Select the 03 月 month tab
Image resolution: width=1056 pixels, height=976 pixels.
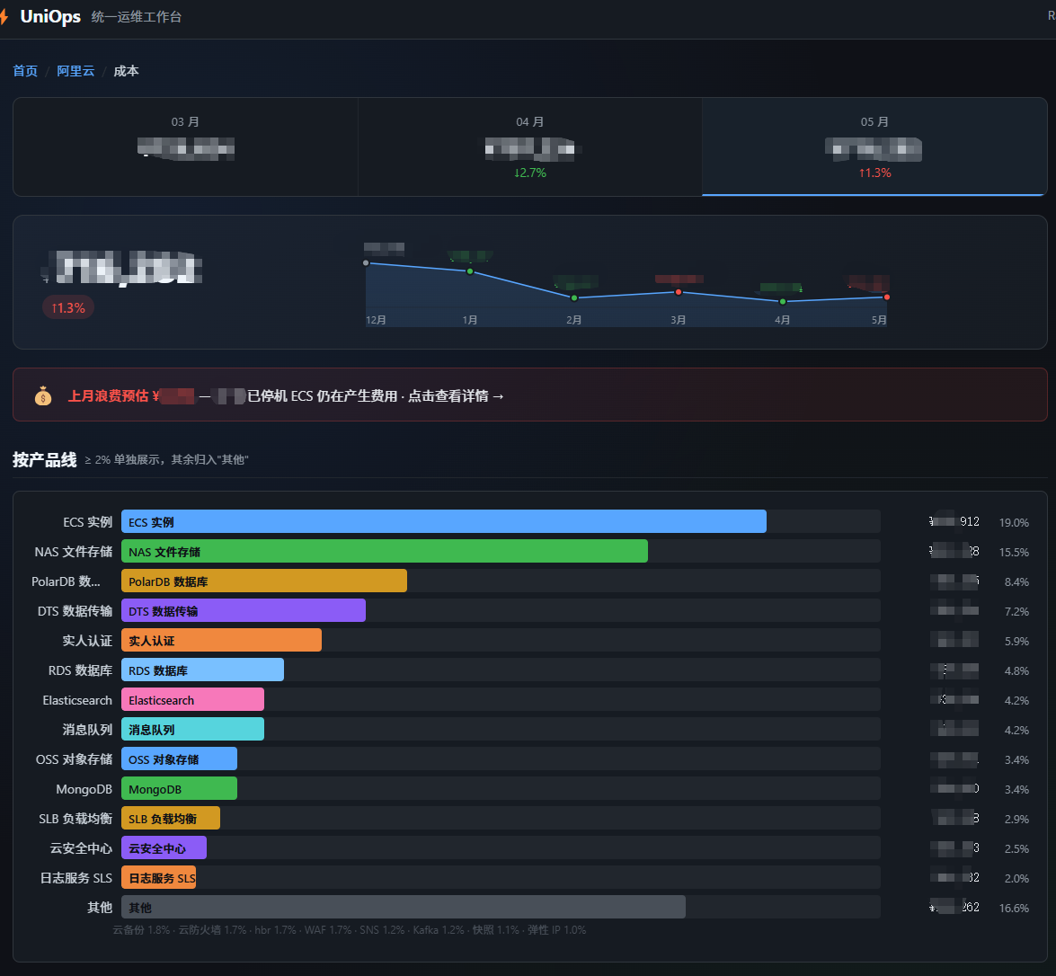click(x=185, y=146)
